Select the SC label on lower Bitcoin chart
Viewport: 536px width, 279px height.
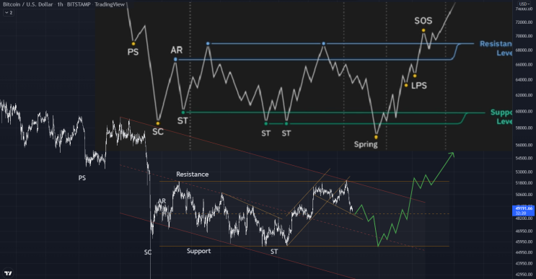click(x=148, y=252)
